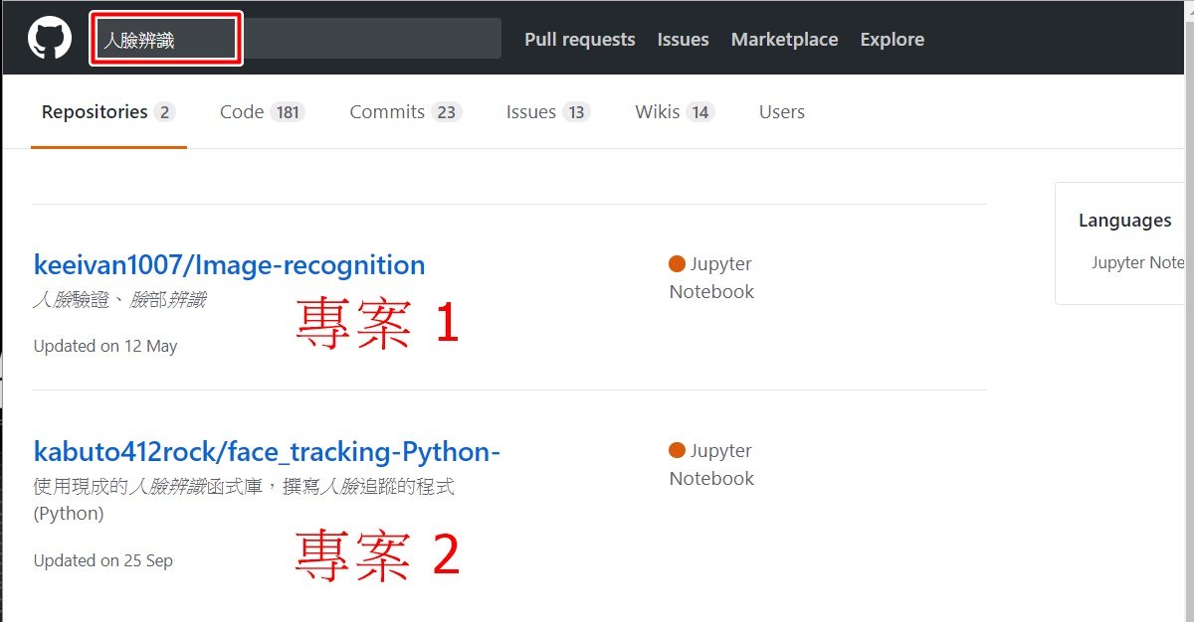Switch to the Code results tab
This screenshot has width=1194, height=622.
[x=242, y=112]
